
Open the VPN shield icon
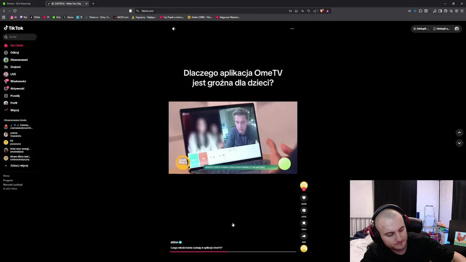(x=457, y=11)
